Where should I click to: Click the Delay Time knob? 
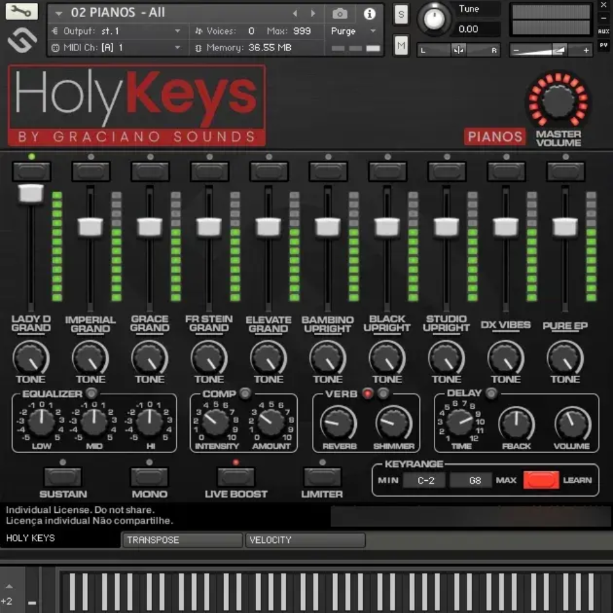[x=460, y=422]
